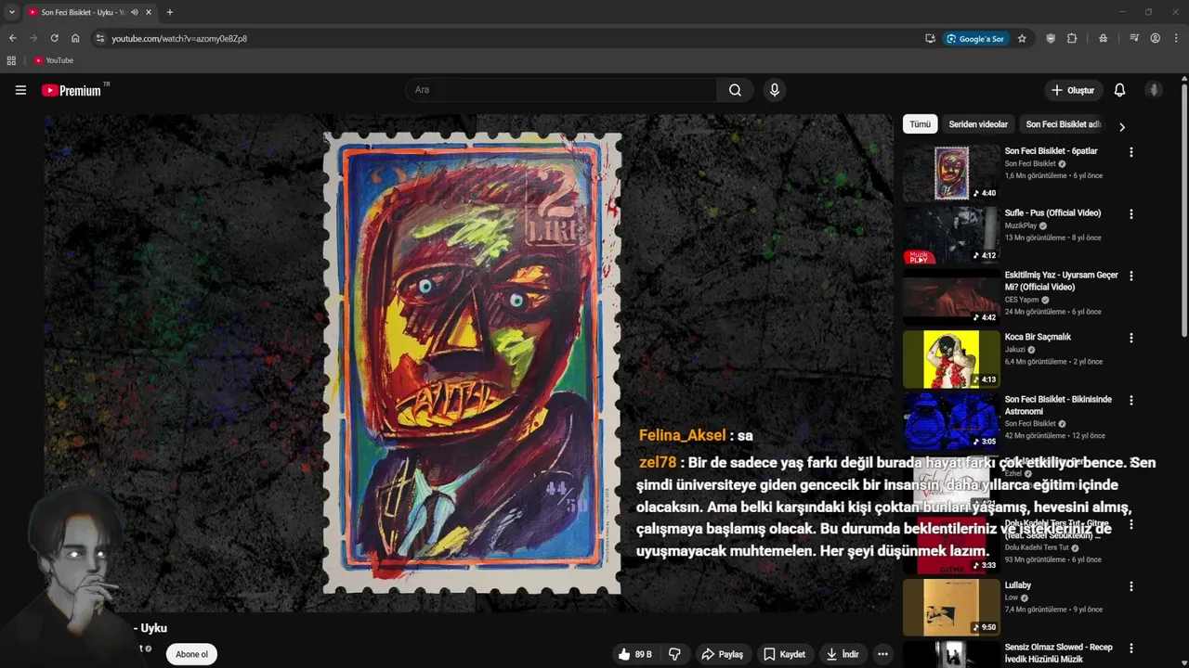
Task: Open more actions three-dot menu under video
Action: (882, 654)
